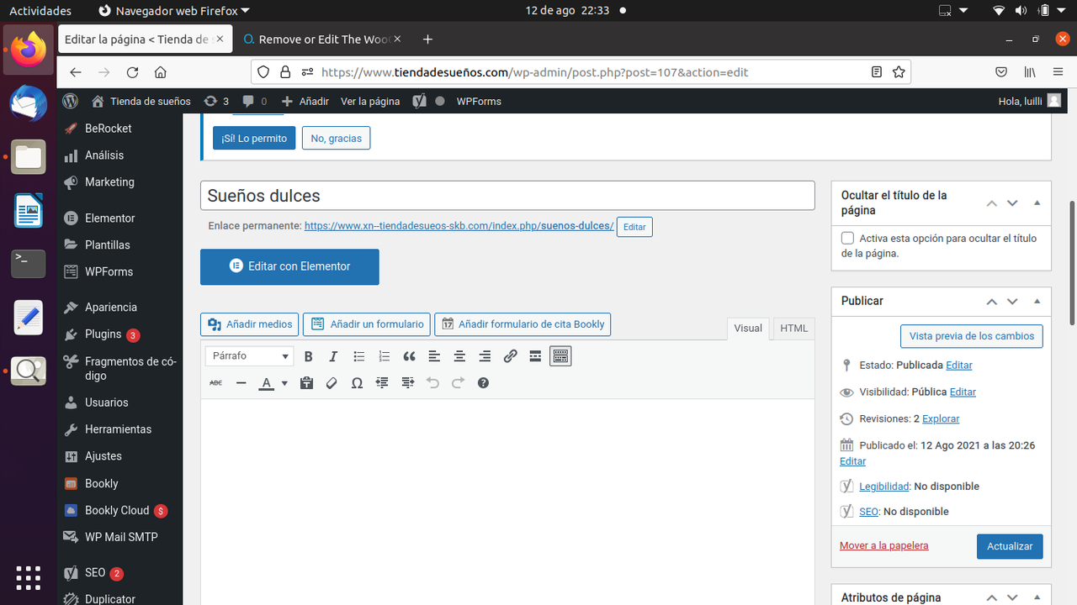The width and height of the screenshot is (1077, 605).
Task: Show applications grid in Ubuntu dock
Action: (29, 577)
